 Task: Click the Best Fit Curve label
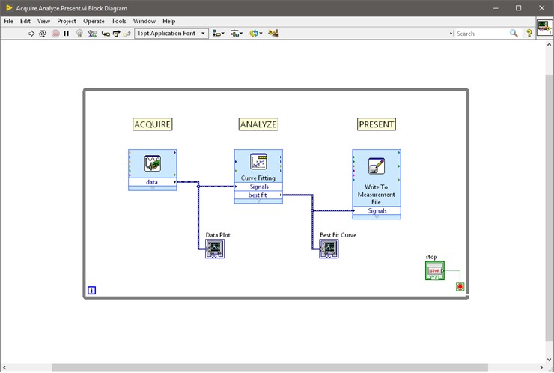338,235
